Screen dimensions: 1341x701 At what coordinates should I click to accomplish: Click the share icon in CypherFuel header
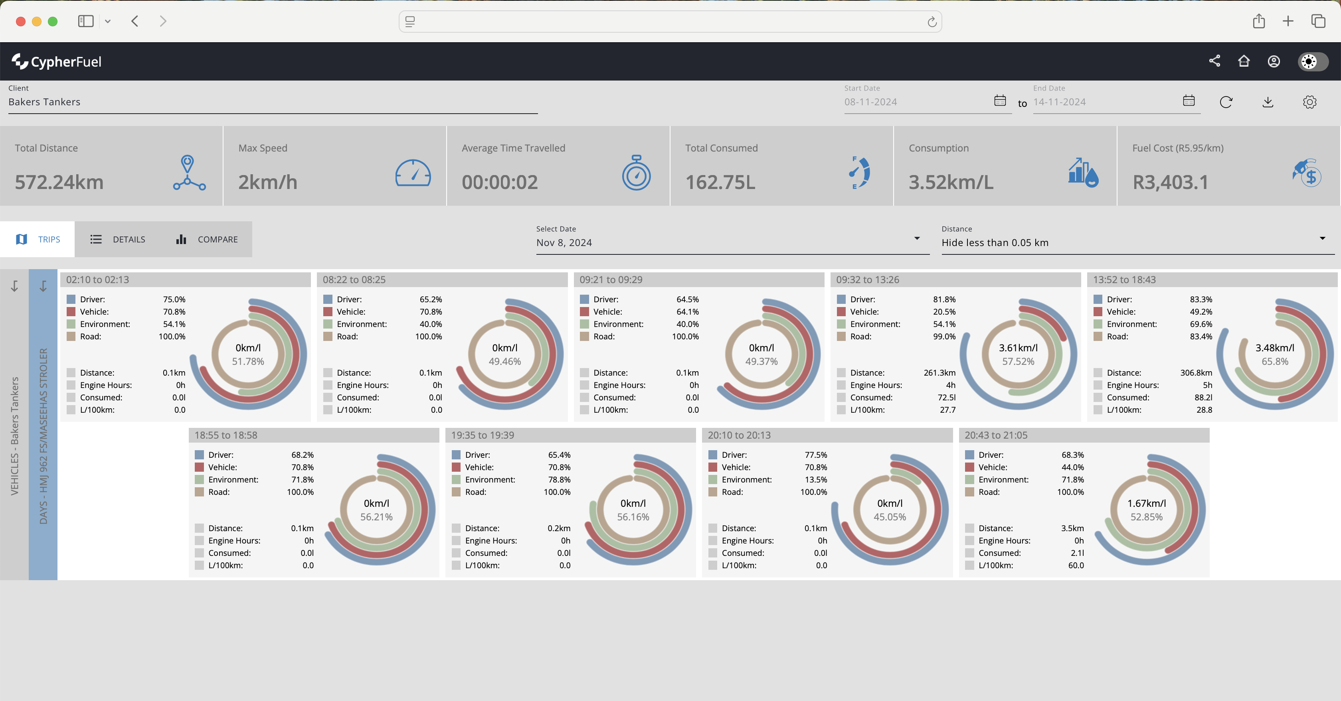coord(1214,61)
